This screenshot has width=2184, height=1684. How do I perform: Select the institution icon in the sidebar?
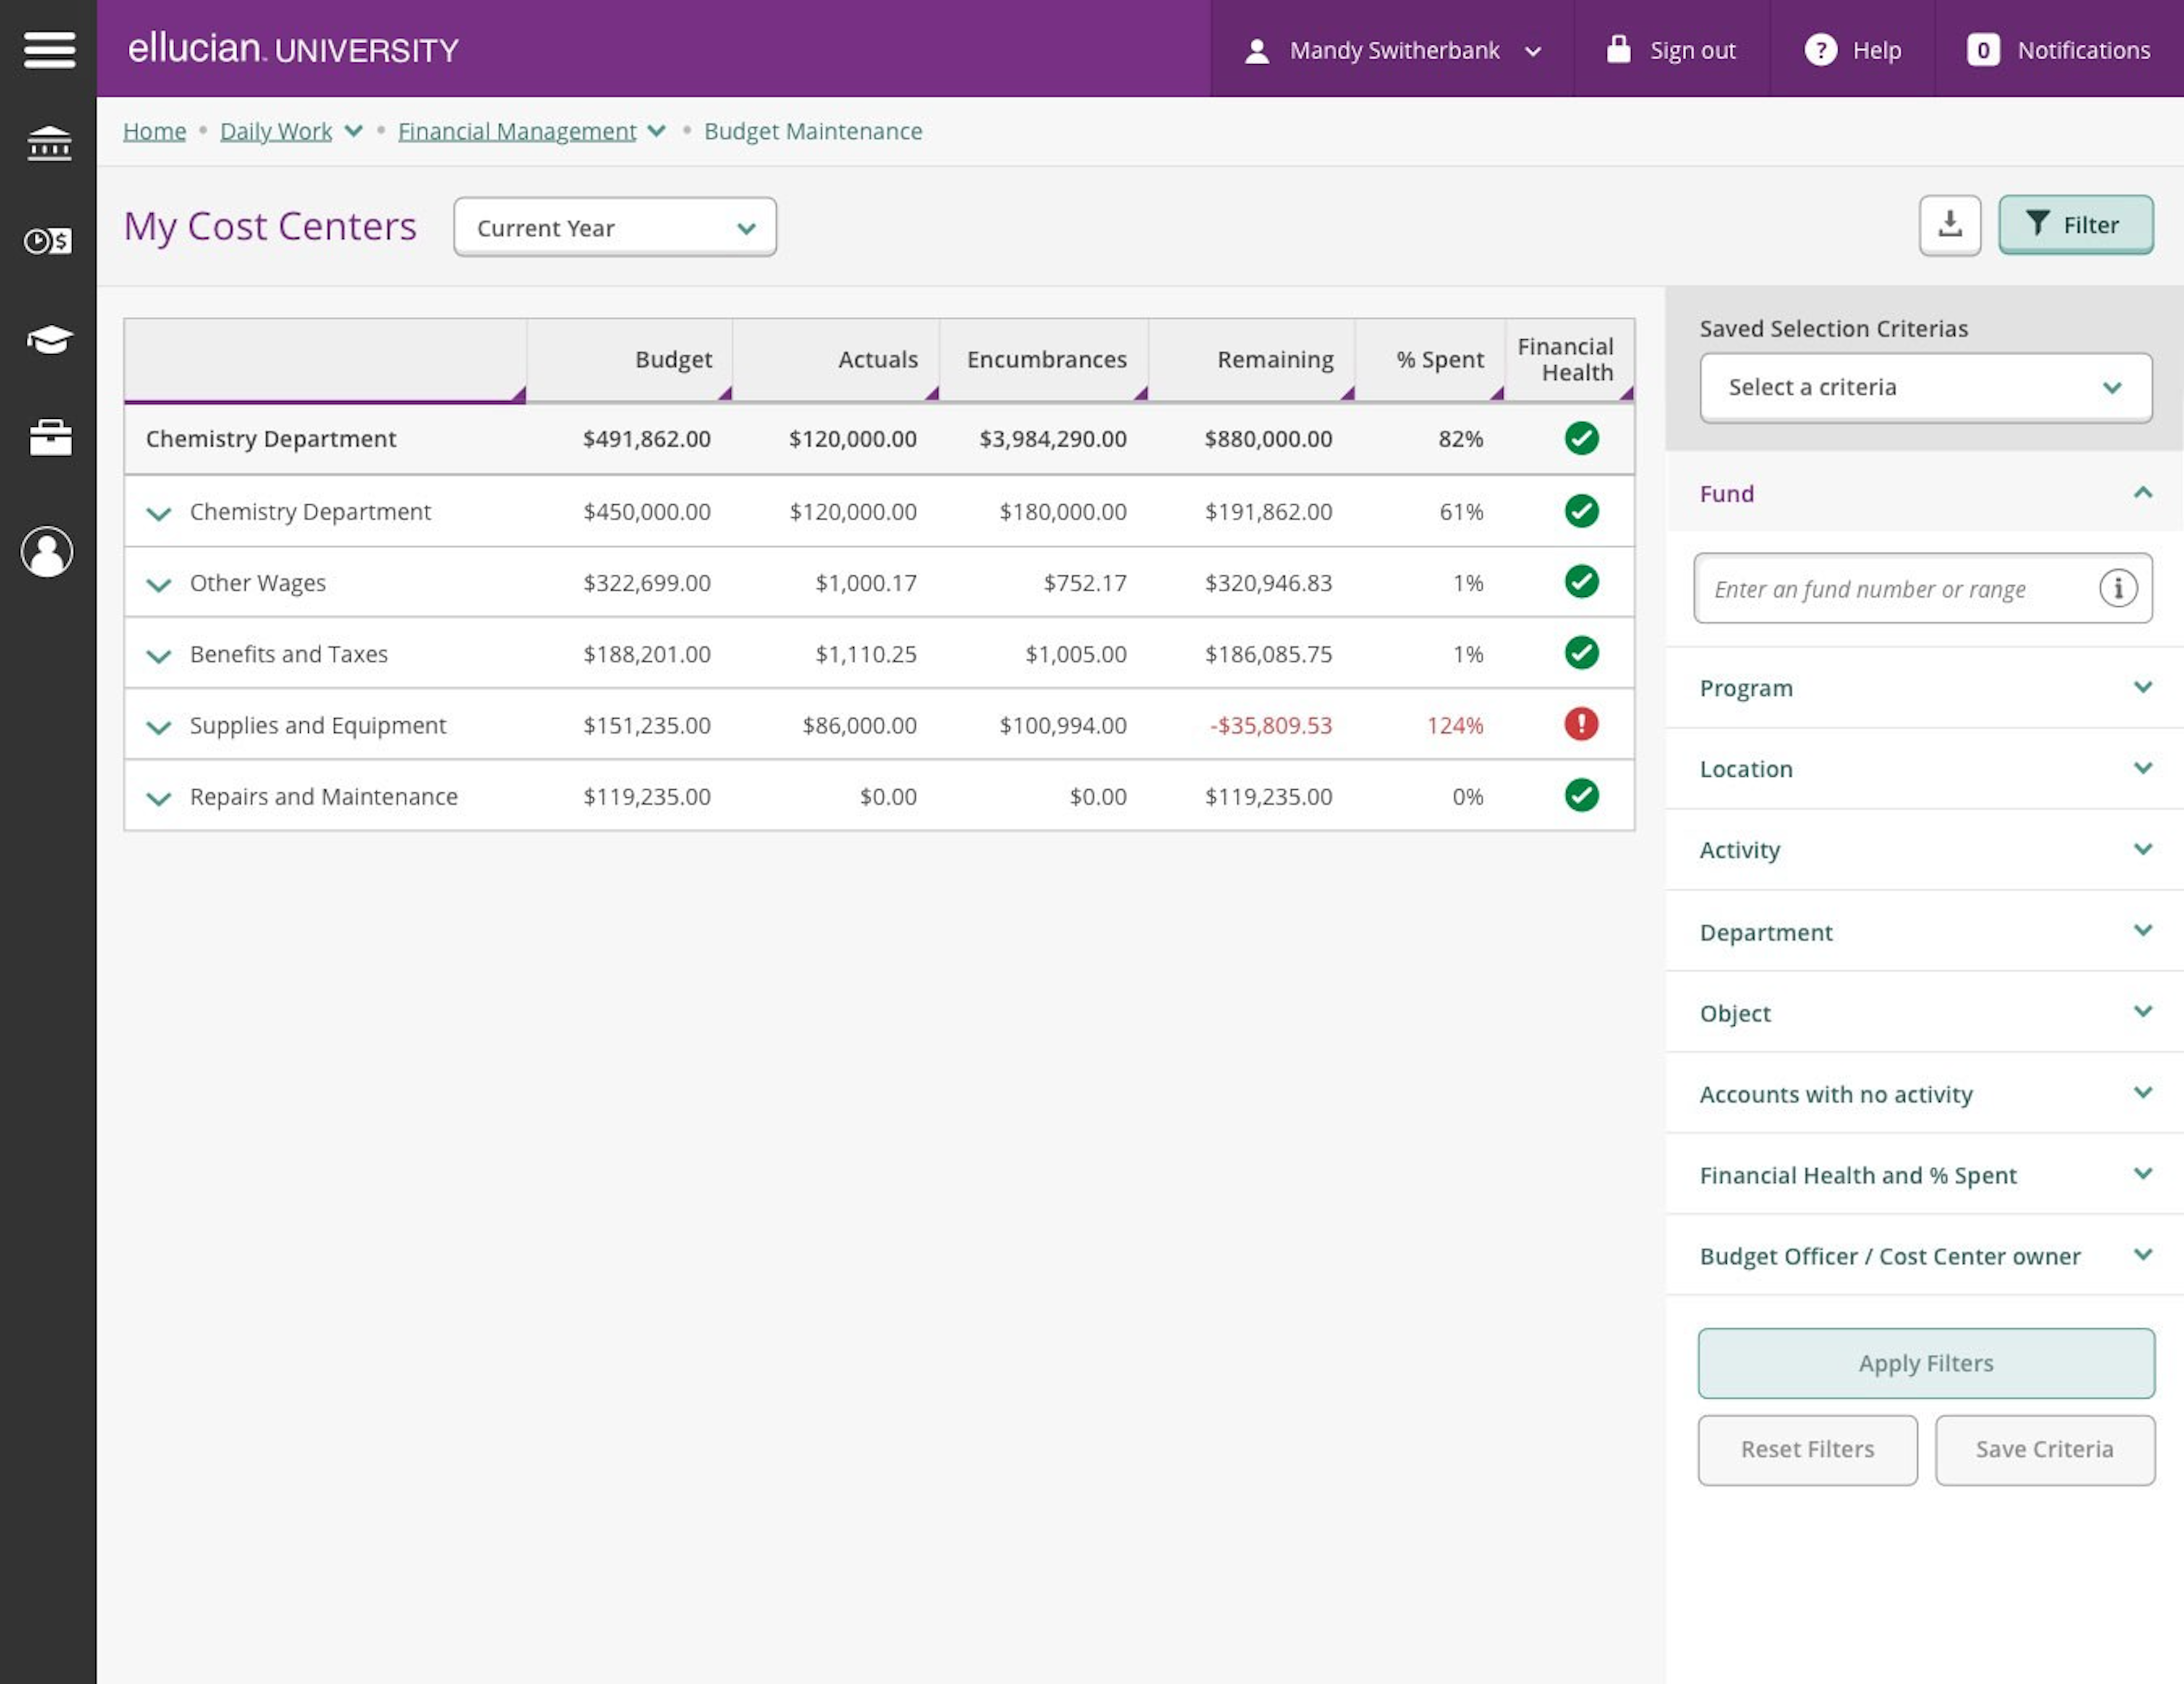49,143
